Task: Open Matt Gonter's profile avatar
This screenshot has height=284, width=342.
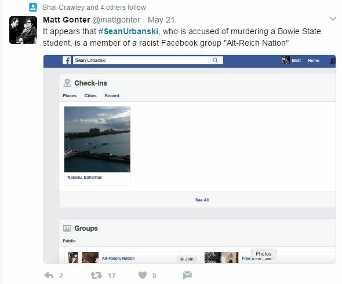Action: (x=23, y=30)
